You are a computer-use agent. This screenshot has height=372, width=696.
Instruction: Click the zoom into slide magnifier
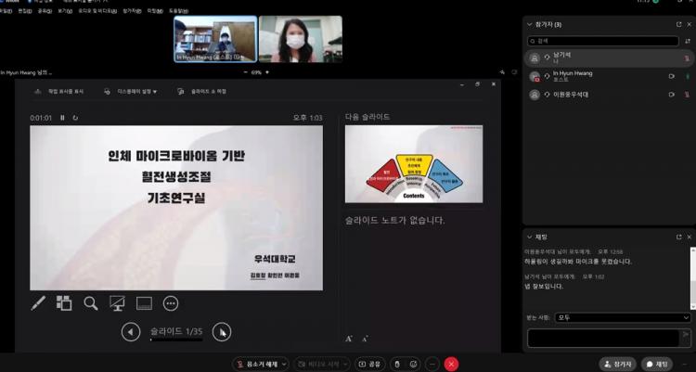(x=91, y=302)
